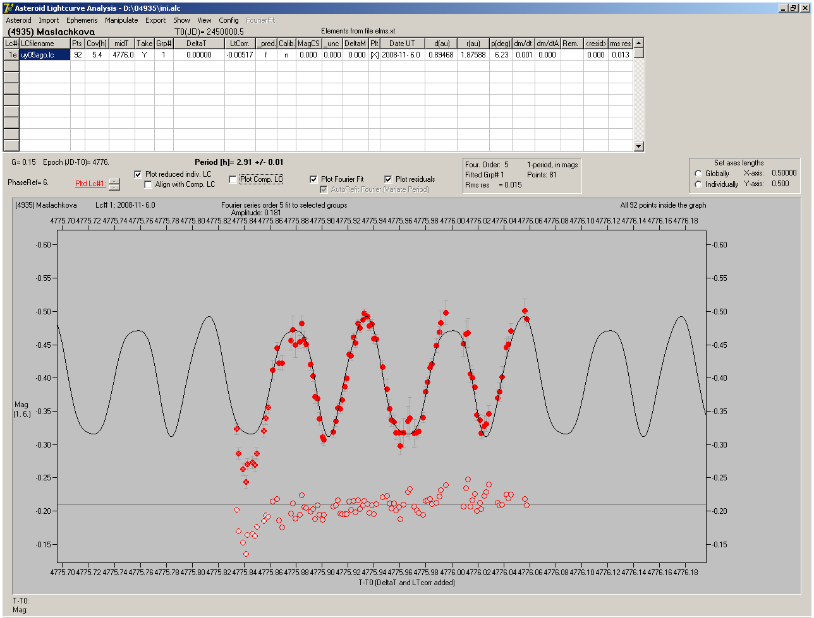Select the Date UT cell 2008-11- 6.0
Viewport: 814px width, 618px height.
coord(402,55)
